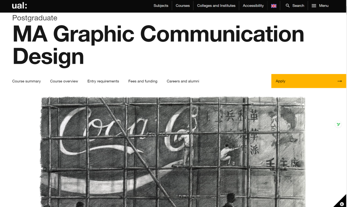The image size is (347, 207).
Task: Go to the Accessibility page
Action: [253, 6]
